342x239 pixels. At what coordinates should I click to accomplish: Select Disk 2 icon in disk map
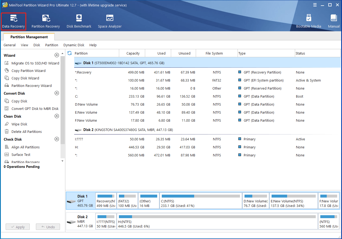(71, 222)
